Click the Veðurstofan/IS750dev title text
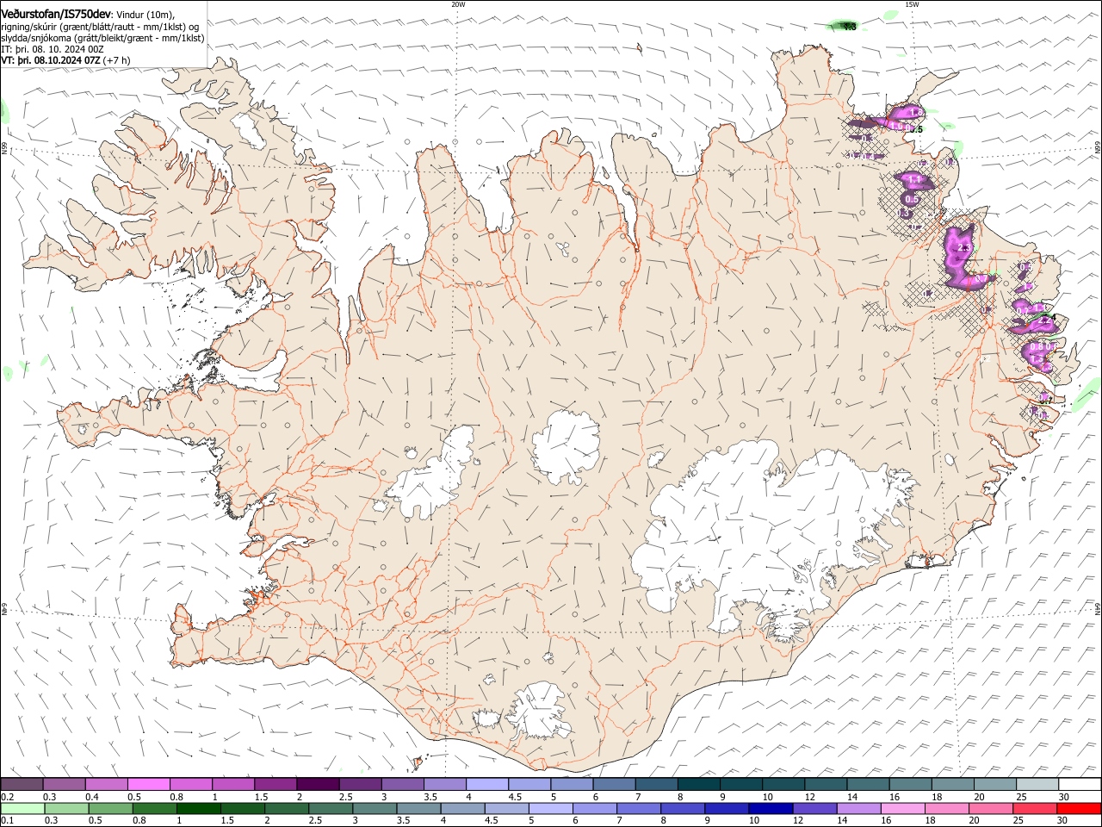The height and width of the screenshot is (827, 1102). point(55,14)
